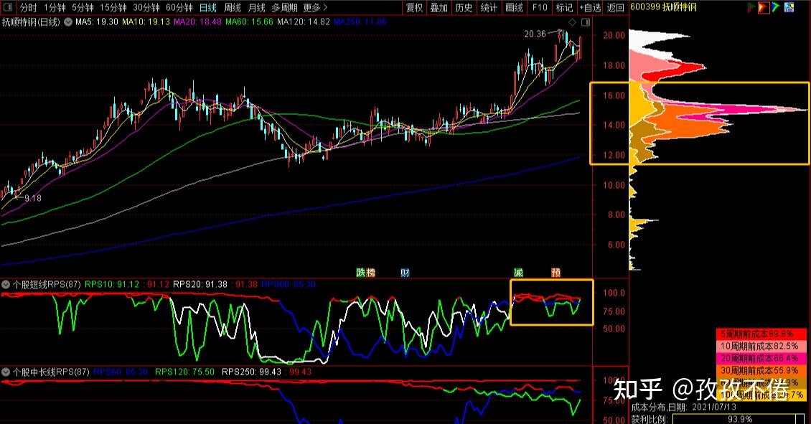Select the 日线 daily chart tab

coord(208,8)
